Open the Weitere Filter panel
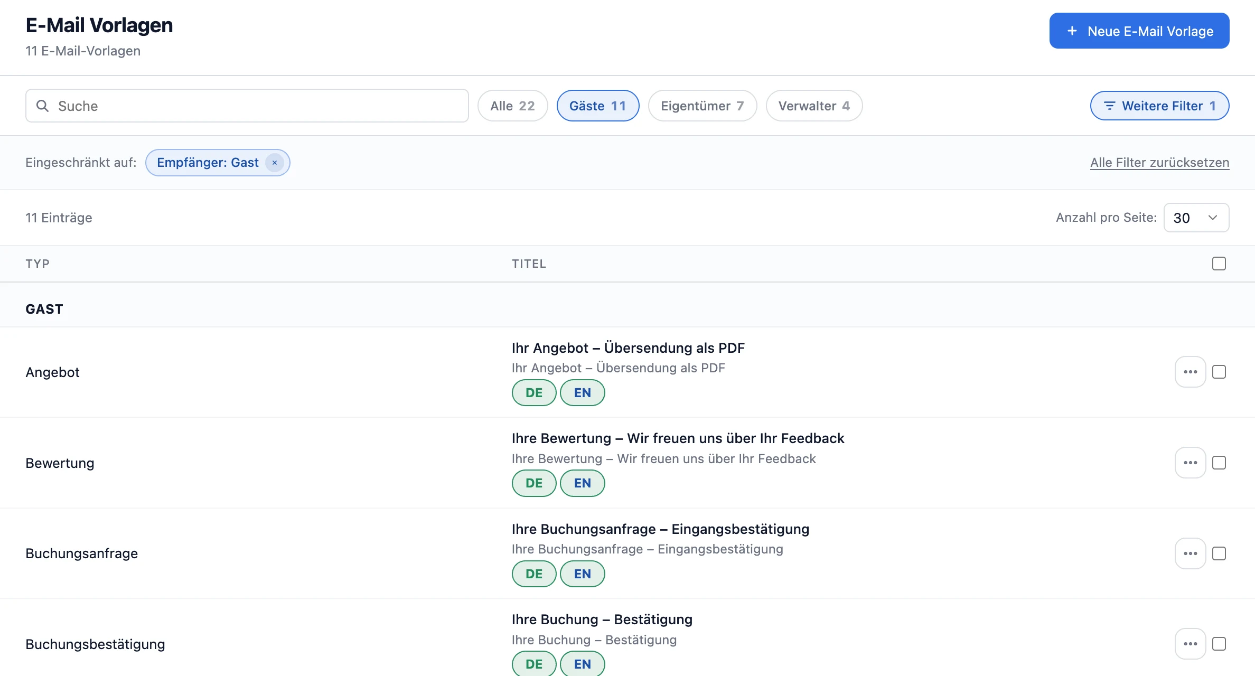Image resolution: width=1255 pixels, height=676 pixels. [1159, 106]
